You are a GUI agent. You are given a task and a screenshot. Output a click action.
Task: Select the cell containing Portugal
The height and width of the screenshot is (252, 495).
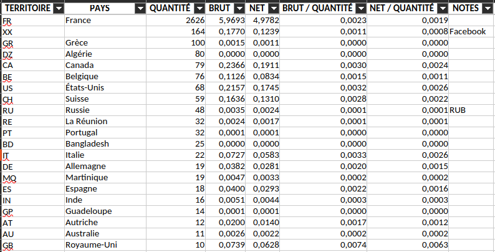tap(105, 133)
